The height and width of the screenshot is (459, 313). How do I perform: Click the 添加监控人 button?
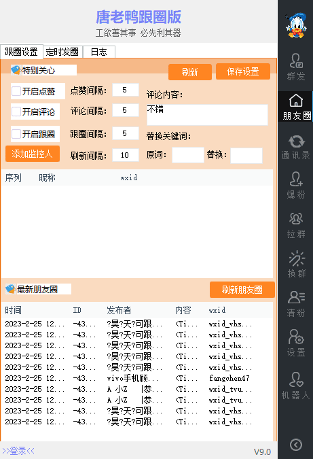click(33, 154)
